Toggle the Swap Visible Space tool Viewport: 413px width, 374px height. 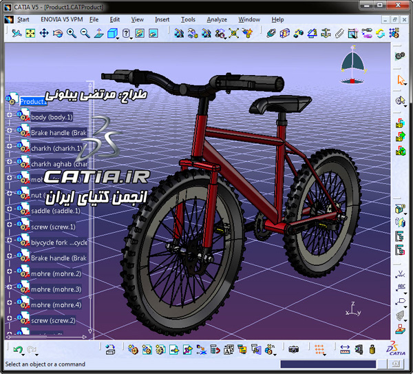[x=153, y=34]
